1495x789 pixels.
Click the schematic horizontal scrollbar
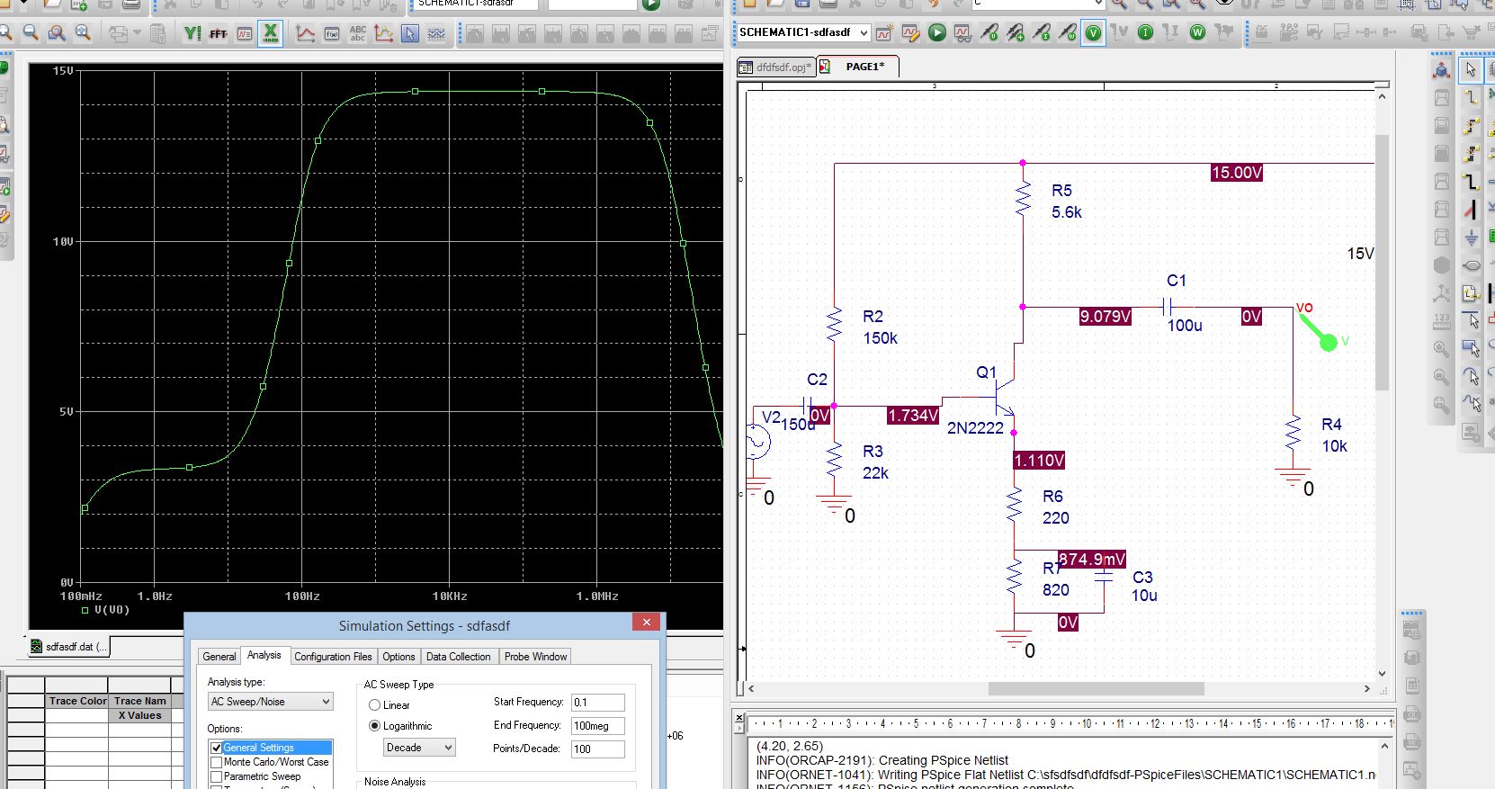coord(1096,689)
